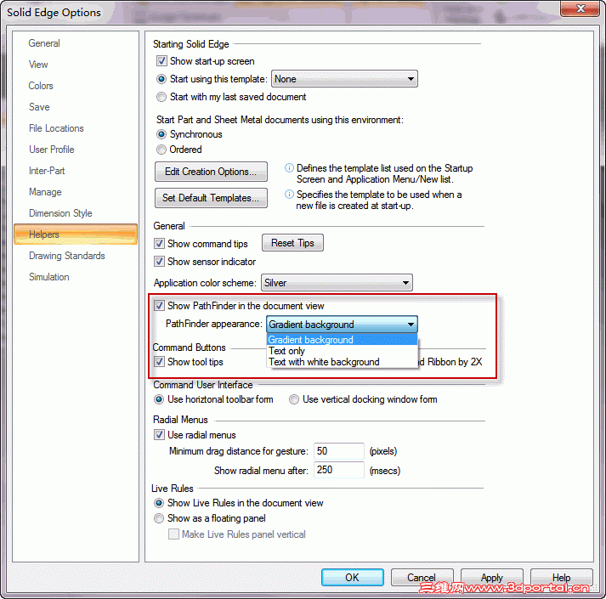Select User Profile in sidebar
Viewport: 606px width, 599px height.
pyautogui.click(x=51, y=150)
